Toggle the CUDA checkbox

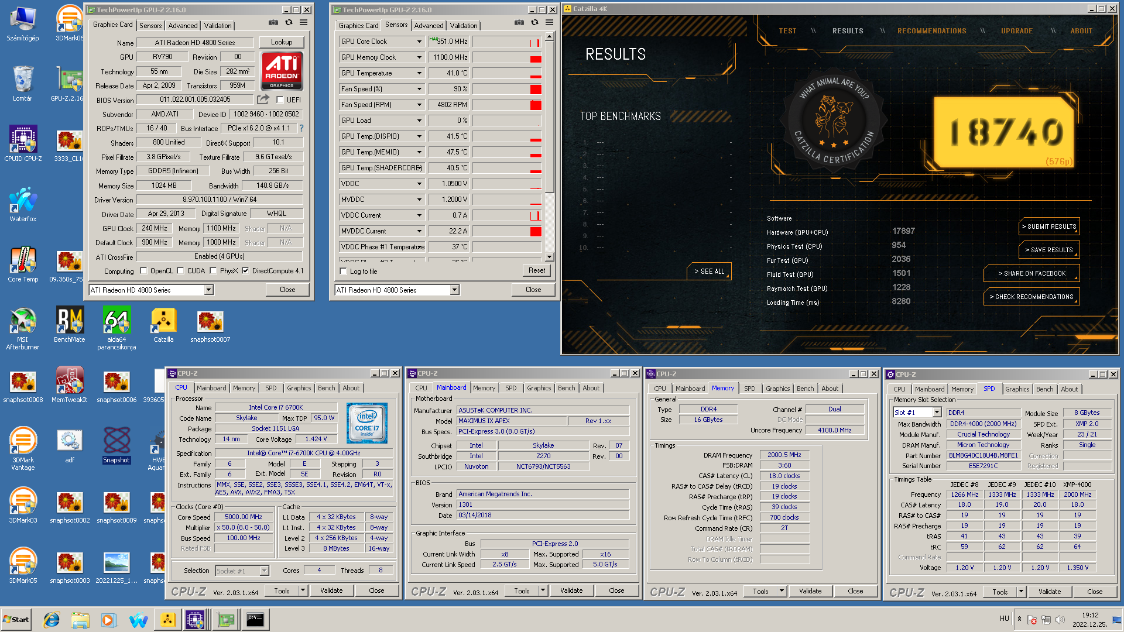181,271
